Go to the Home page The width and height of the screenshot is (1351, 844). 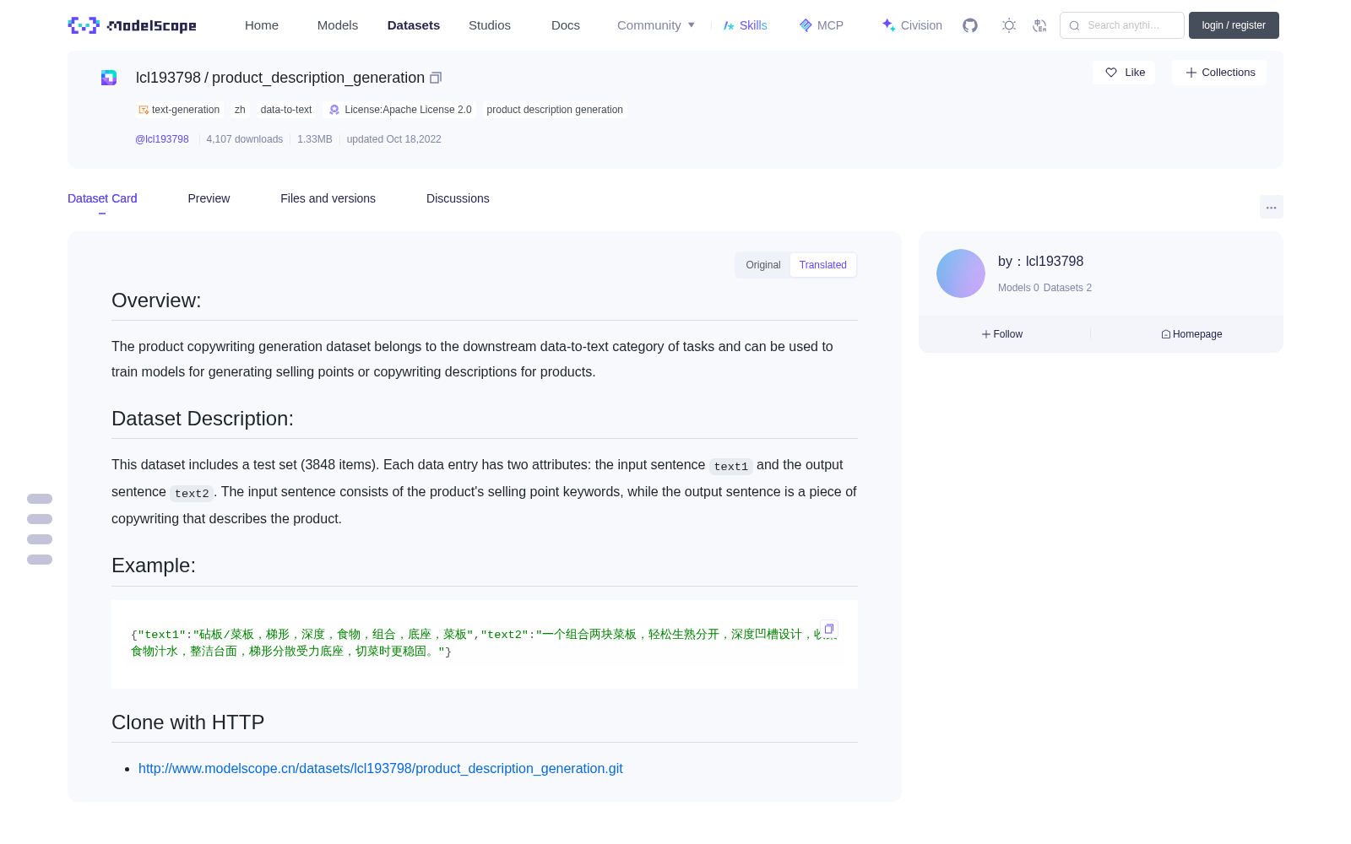point(262,25)
